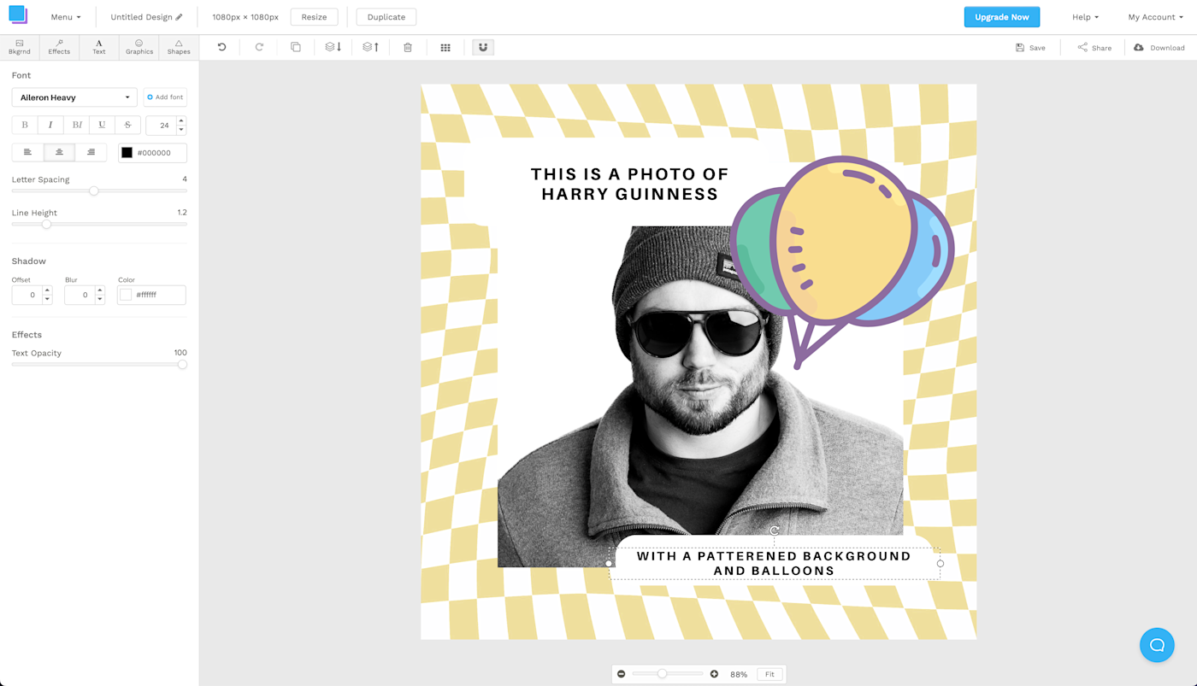Share the design

click(1094, 48)
